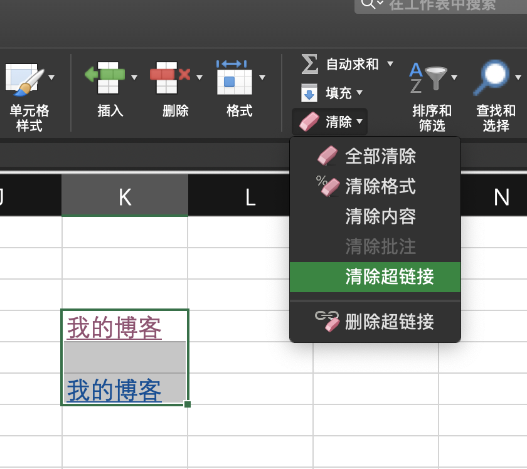Click the Clear eraser (清除) icon
Screen dimensions: 527x469
[x=309, y=121]
